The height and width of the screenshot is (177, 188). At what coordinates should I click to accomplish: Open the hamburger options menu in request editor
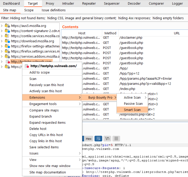pos(116,139)
